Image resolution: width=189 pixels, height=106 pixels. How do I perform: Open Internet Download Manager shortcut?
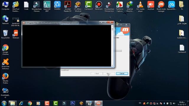(130, 6)
